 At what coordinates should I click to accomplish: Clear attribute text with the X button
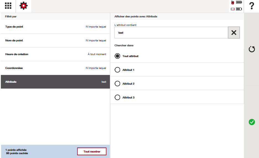point(234,33)
